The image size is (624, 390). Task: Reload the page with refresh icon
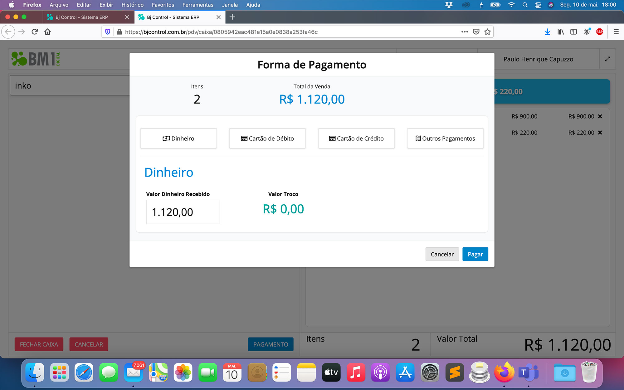pyautogui.click(x=35, y=32)
